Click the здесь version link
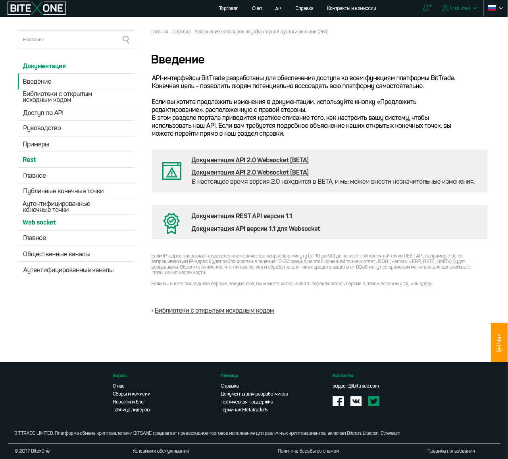The image size is (508, 459). [x=426, y=284]
